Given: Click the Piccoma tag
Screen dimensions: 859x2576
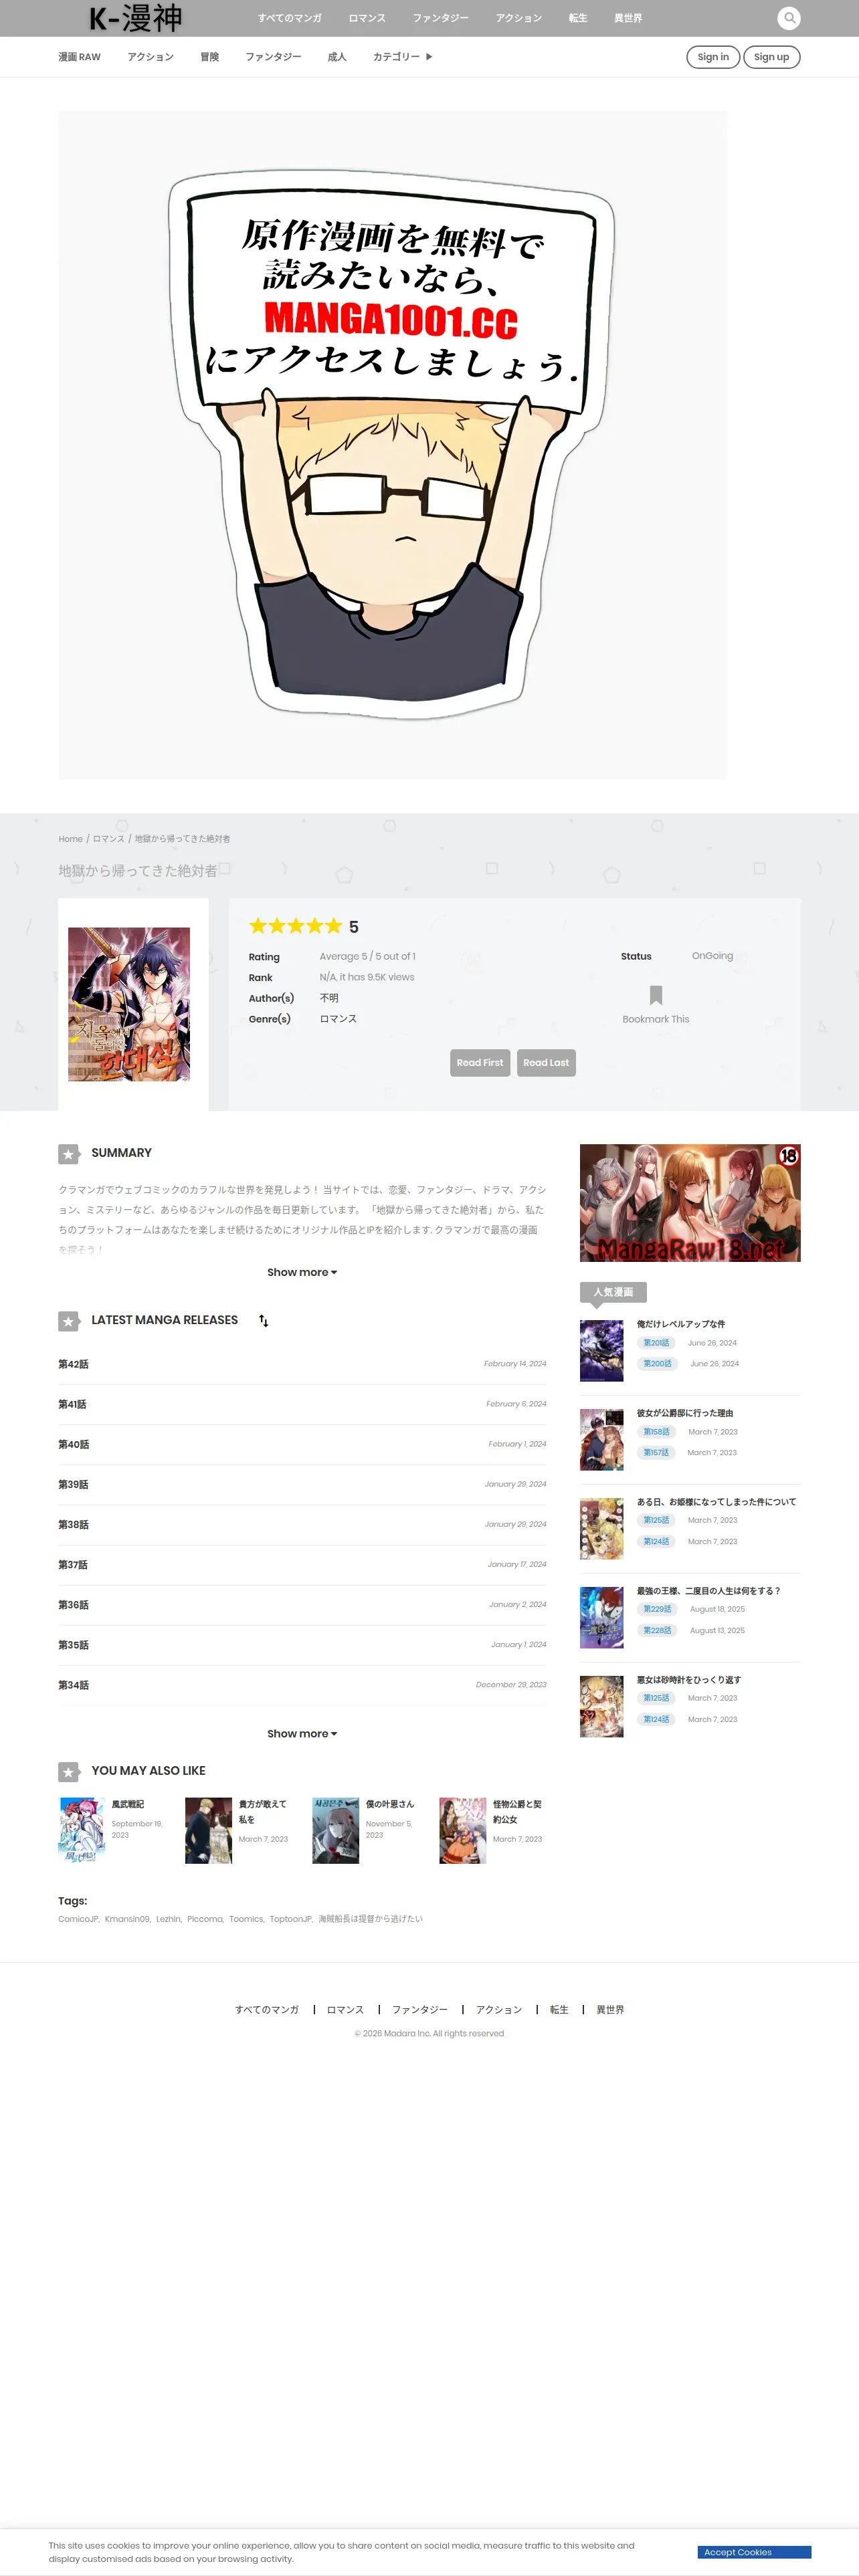Looking at the screenshot, I should tap(204, 1919).
